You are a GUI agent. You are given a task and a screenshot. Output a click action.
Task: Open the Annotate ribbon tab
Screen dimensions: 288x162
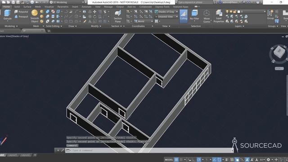point(86,7)
